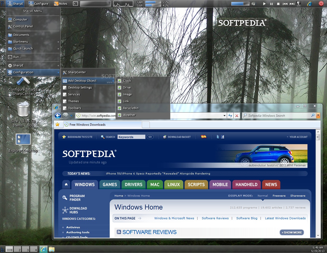Open search provider dropdown arrow
Image resolution: width=327 pixels, height=253 pixels.
pyautogui.click(x=318, y=115)
